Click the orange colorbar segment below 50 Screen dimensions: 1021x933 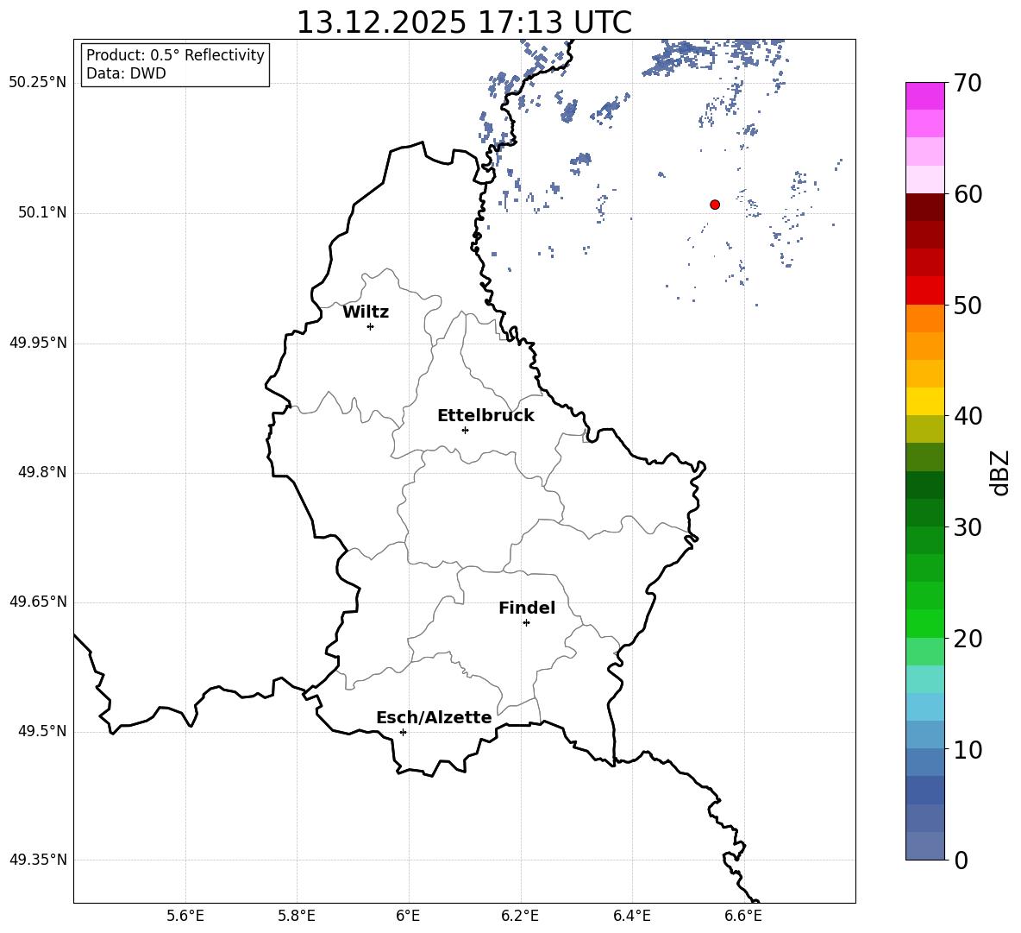tap(925, 318)
